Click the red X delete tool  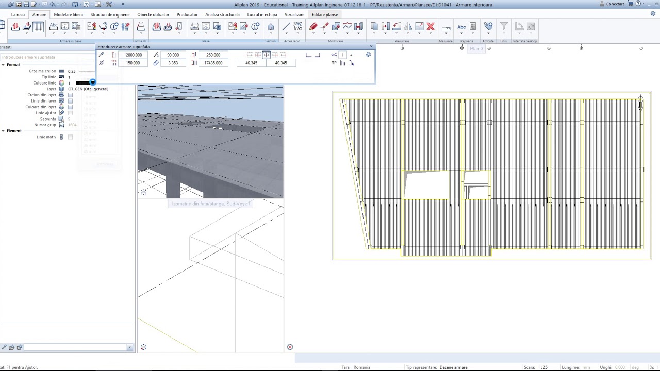coord(431,27)
